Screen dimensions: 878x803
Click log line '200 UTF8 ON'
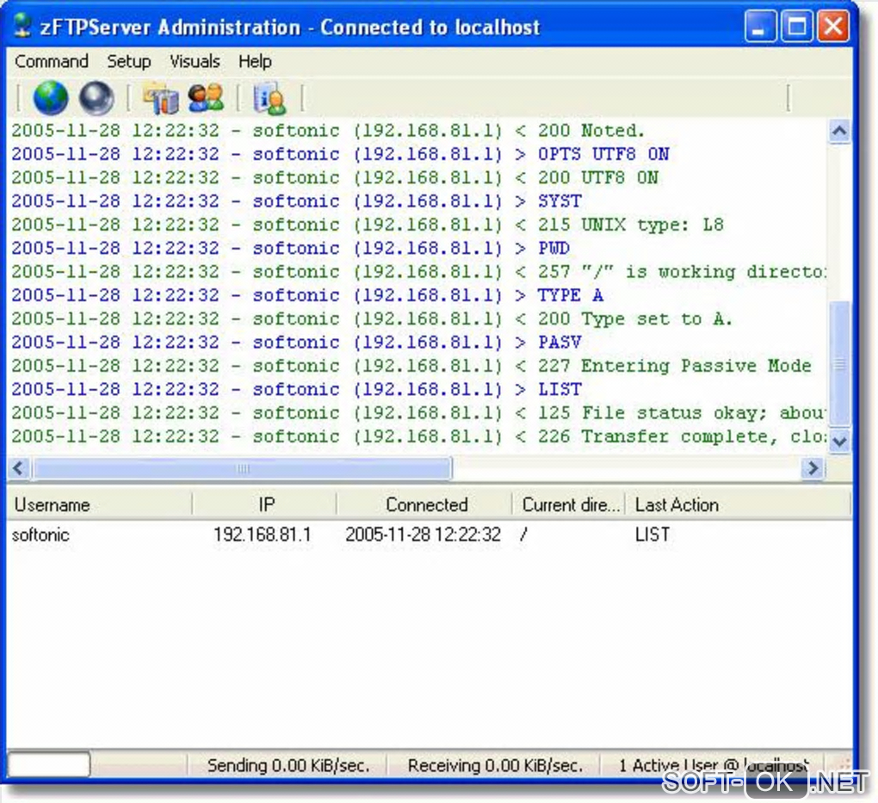[x=335, y=177]
